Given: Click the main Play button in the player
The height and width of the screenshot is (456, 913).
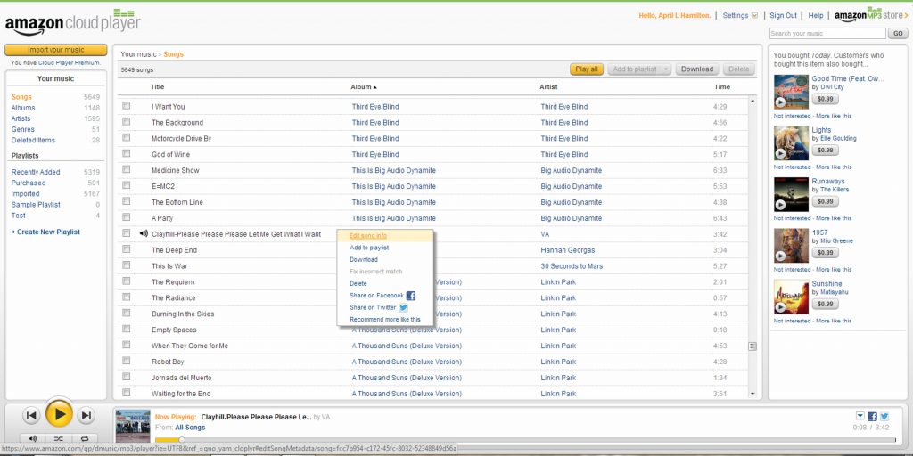Looking at the screenshot, I should (x=60, y=414).
